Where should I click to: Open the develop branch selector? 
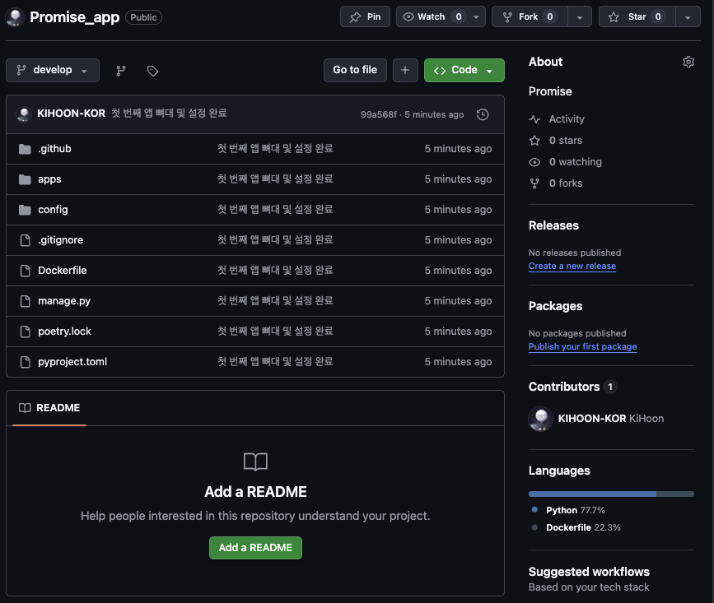click(x=53, y=70)
